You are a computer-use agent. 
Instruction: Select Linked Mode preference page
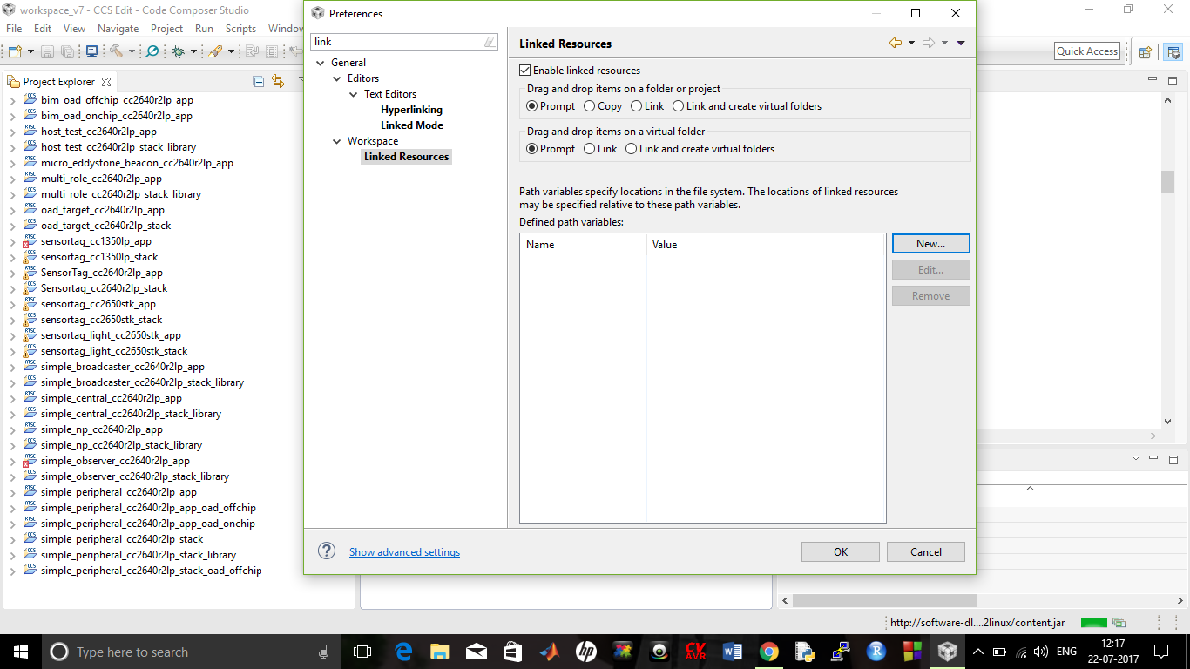pos(412,125)
